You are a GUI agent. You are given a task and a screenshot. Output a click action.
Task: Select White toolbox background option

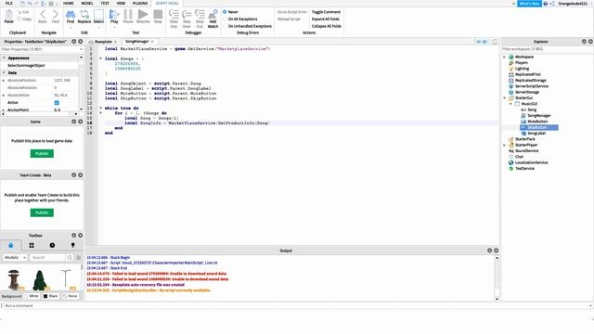pos(32,296)
